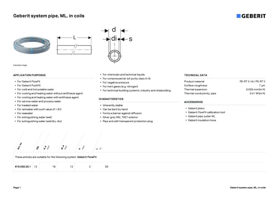Viewport: 279px width, 197px height.
Task: Click article number 619.050.00.1
Action: (23, 167)
